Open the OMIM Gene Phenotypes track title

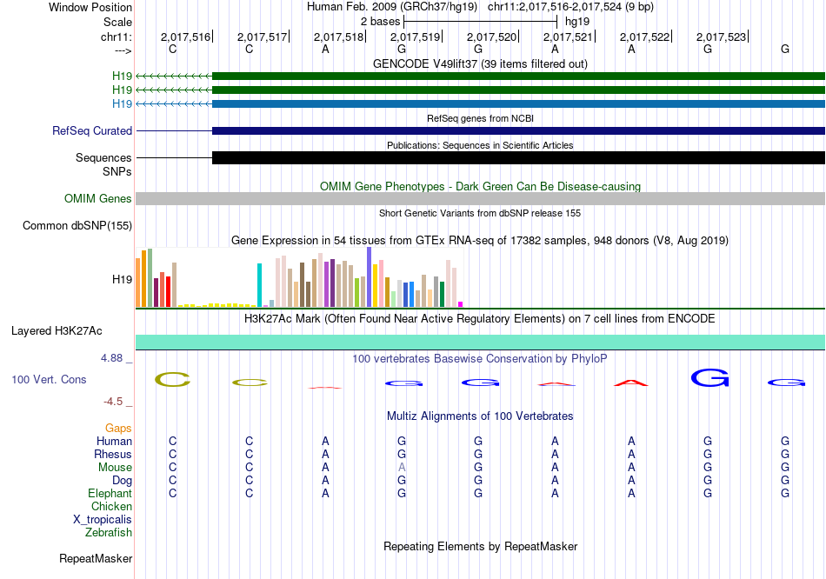[x=480, y=187]
